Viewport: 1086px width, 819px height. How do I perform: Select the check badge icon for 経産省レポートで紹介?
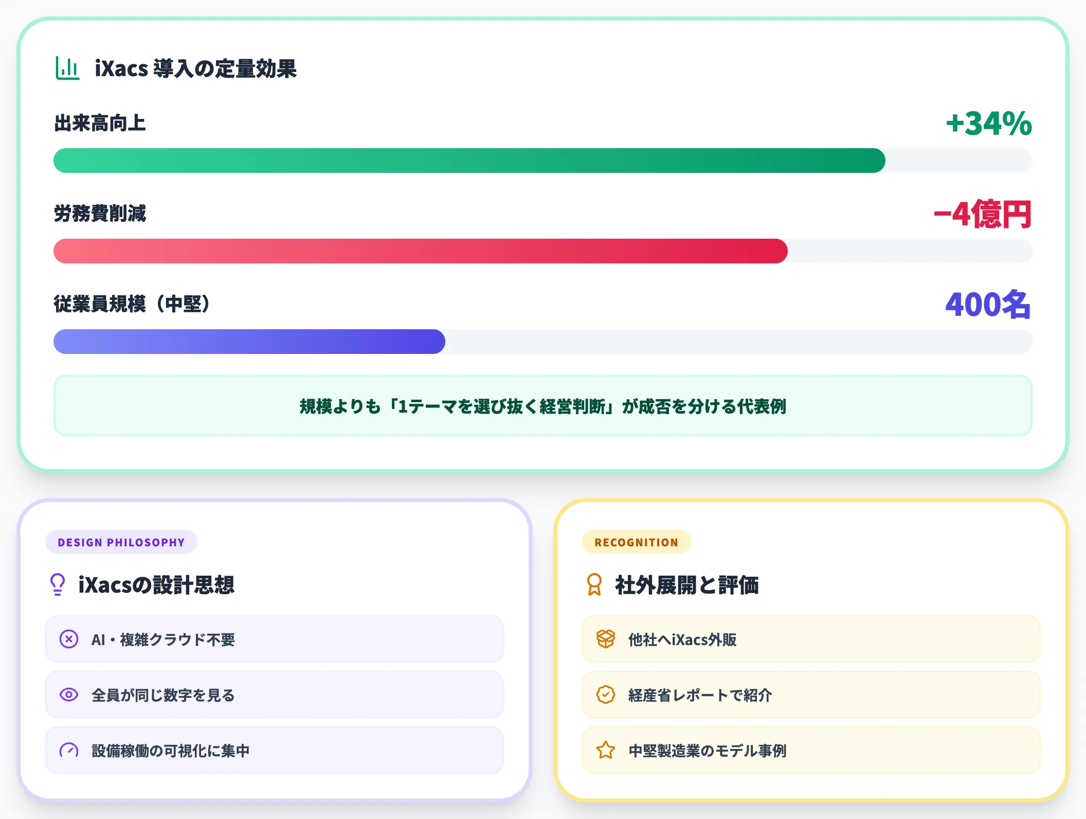pos(606,695)
